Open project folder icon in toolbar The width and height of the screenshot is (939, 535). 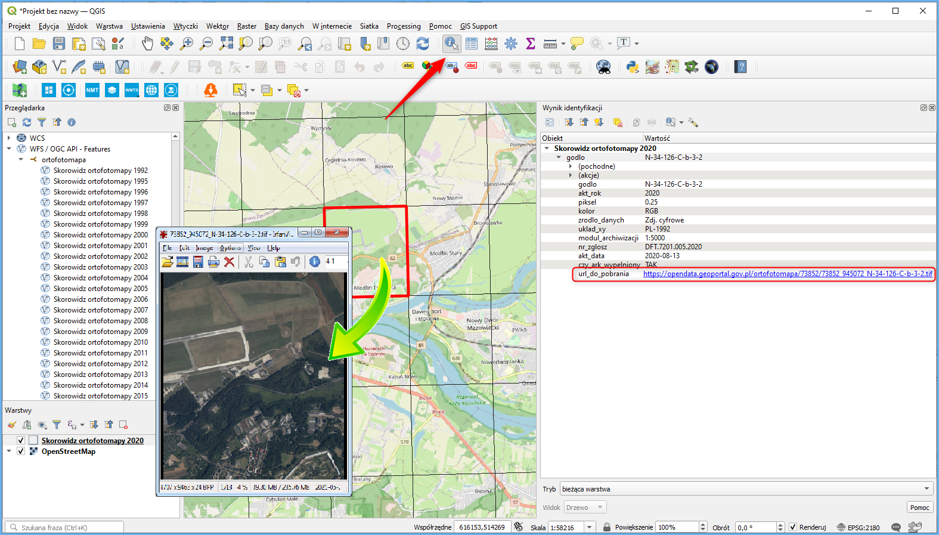pyautogui.click(x=39, y=44)
